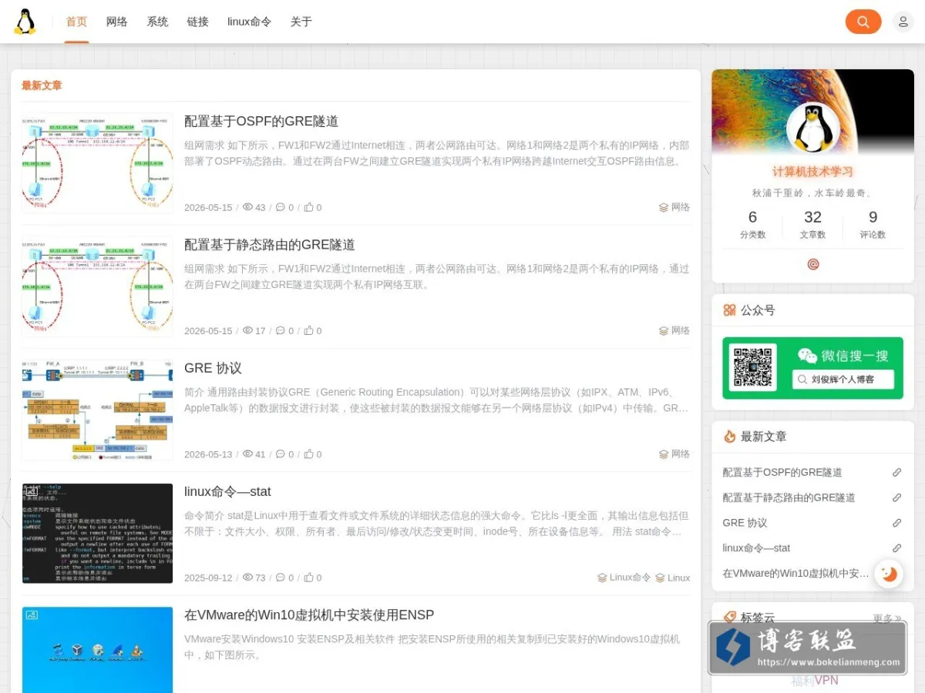Click views eye icon on static route article

(247, 330)
